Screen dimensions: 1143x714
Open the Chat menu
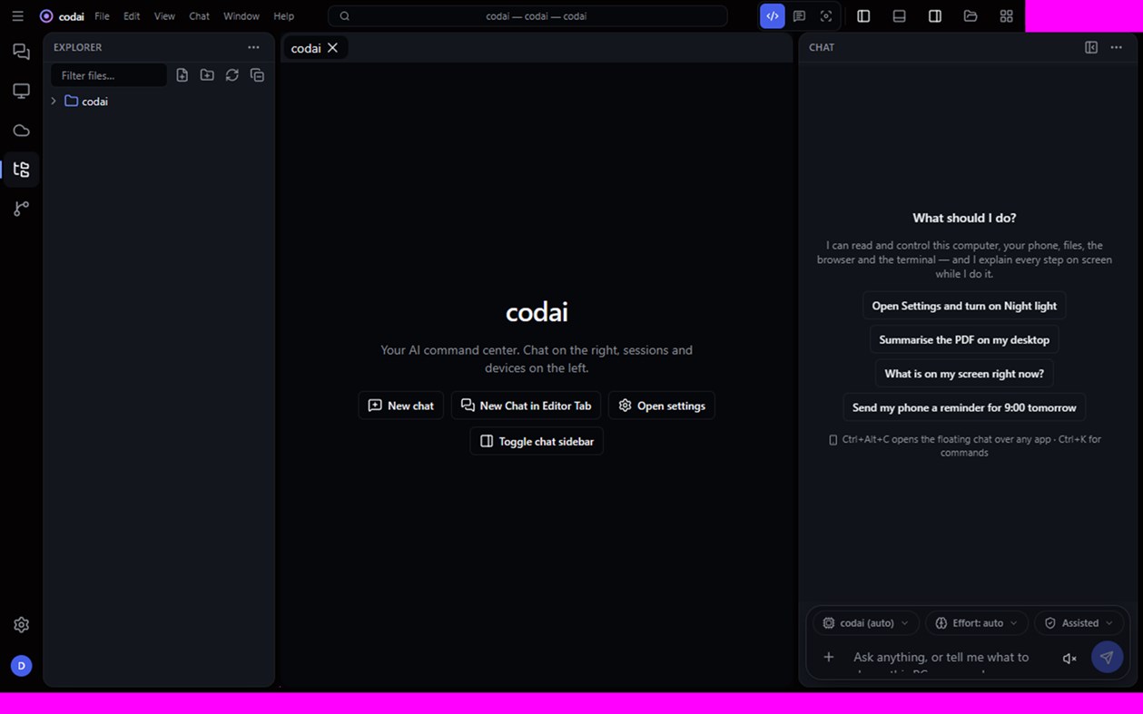pos(199,16)
